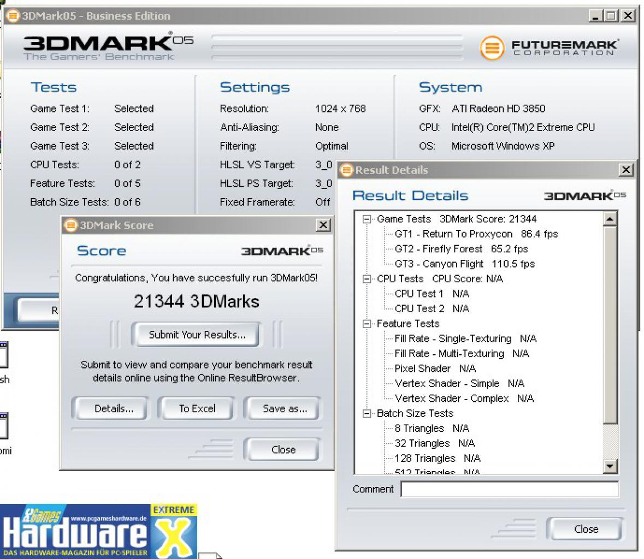This screenshot has height=559, width=644.
Task: Click the ATI Radeon HD 3850 text
Action: click(499, 109)
